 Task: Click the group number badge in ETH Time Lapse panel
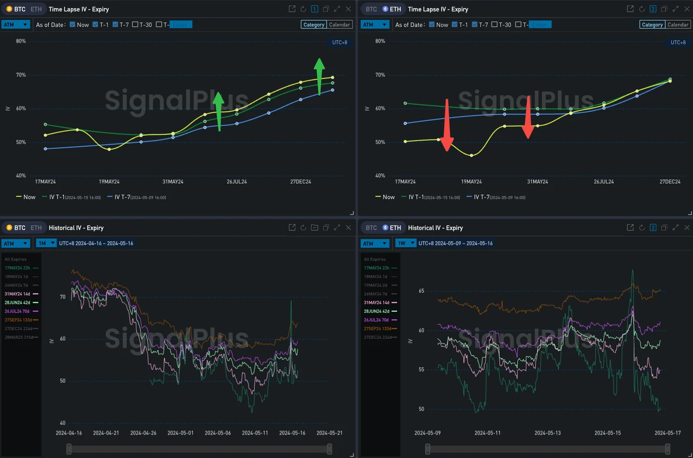pos(653,9)
